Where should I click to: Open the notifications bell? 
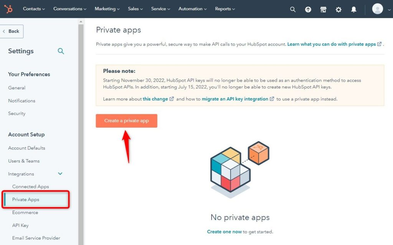(353, 10)
